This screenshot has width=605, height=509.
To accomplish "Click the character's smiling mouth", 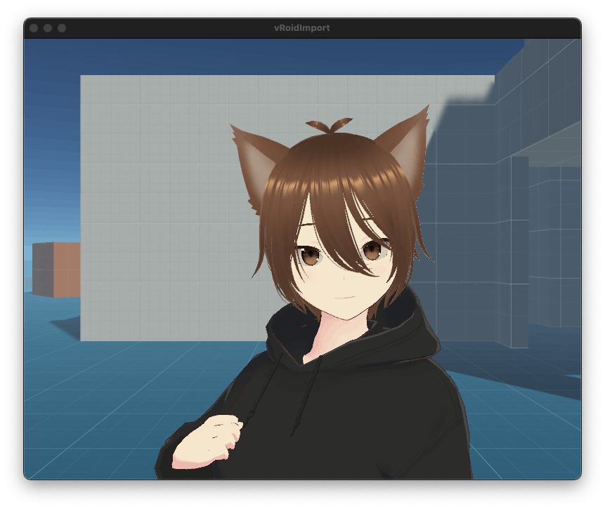I will [x=344, y=296].
